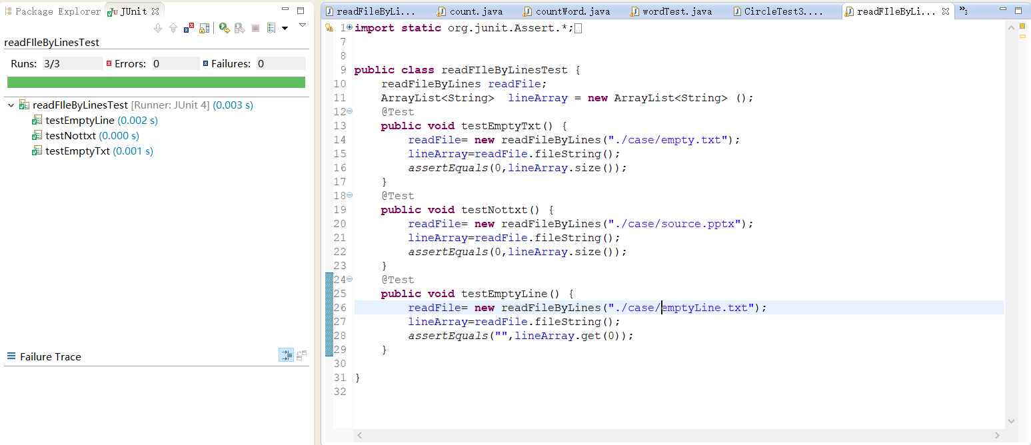The width and height of the screenshot is (1031, 445).
Task: Open the JUnit View Menu triangle
Action: click(302, 25)
